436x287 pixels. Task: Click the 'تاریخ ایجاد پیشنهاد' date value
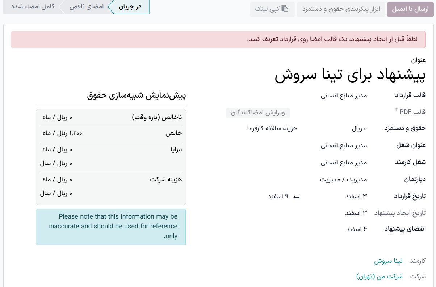pyautogui.click(x=356, y=213)
